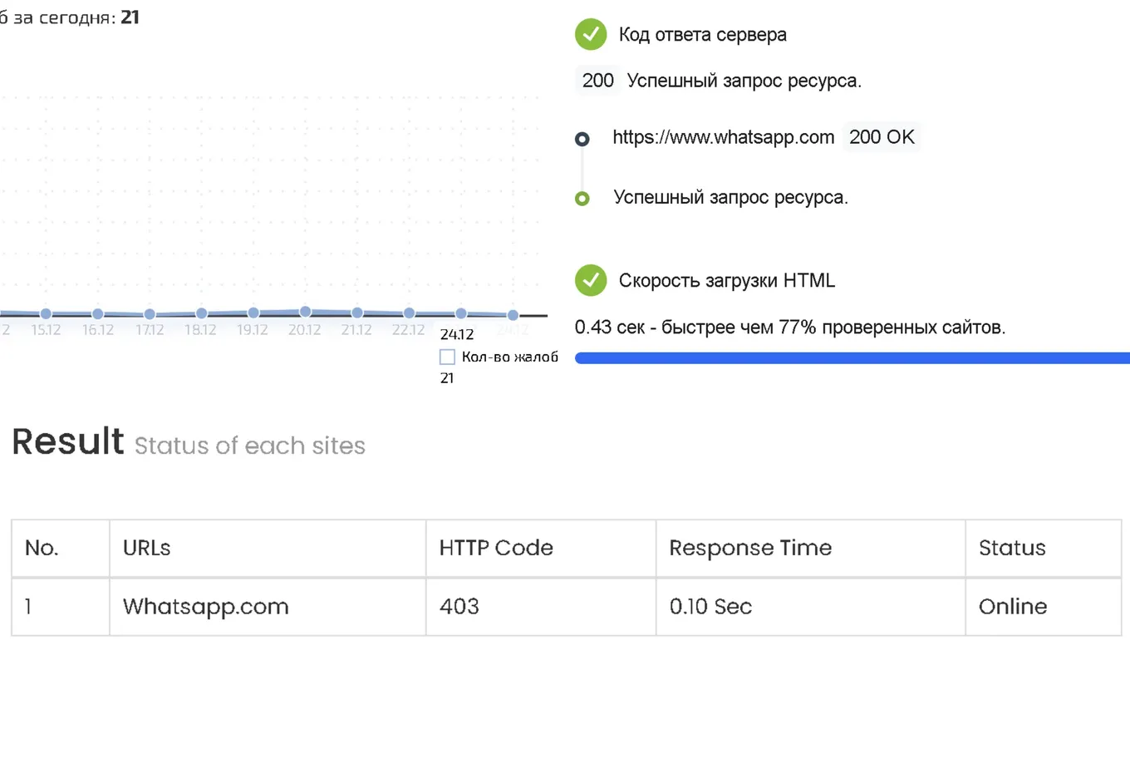Click the Status of each sites subtitle
1130x778 pixels.
(x=250, y=446)
